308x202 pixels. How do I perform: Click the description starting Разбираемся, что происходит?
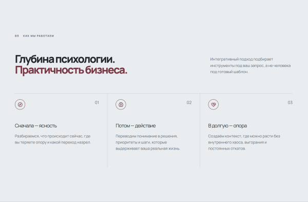pos(53,139)
